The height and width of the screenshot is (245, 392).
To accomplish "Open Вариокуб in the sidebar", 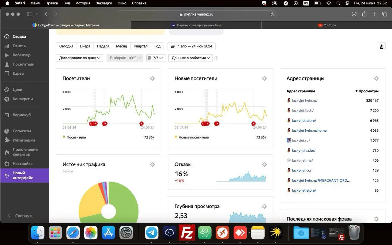I will click(21, 115).
